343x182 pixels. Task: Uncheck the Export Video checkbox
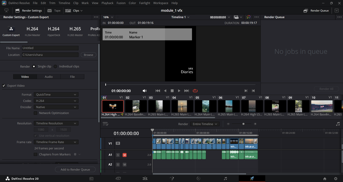click(x=4, y=86)
